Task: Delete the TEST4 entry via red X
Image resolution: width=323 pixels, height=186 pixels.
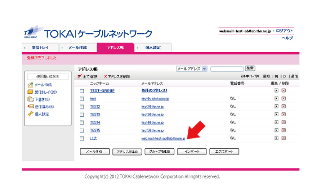Action: [284, 122]
